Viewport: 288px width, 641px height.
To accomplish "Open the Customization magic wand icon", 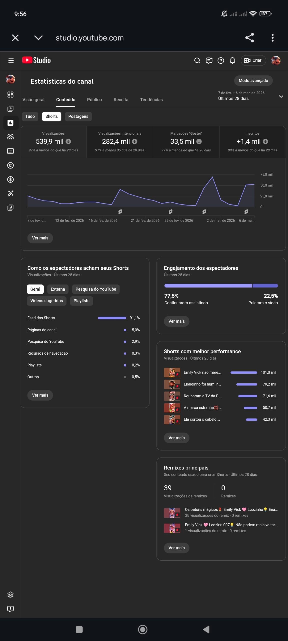I will click(x=10, y=193).
